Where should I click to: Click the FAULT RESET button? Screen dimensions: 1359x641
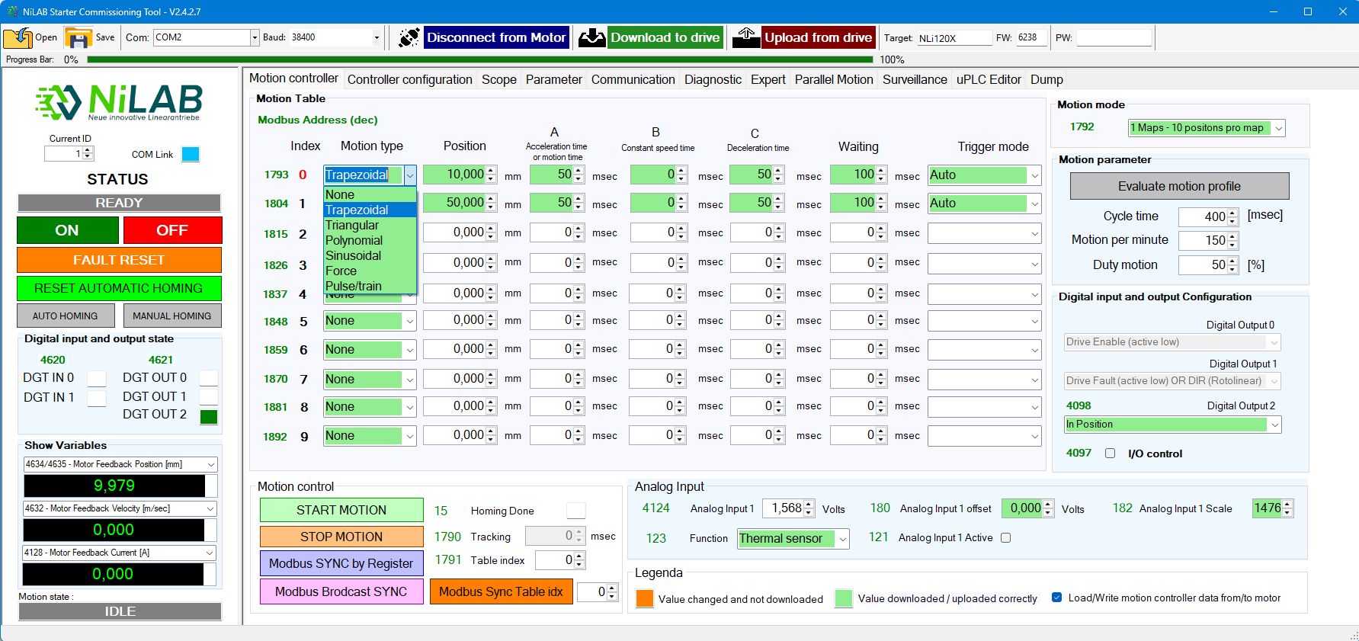point(119,260)
